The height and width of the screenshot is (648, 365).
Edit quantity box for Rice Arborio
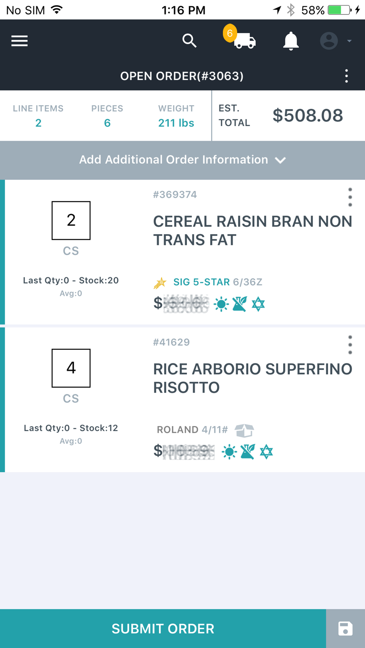(x=71, y=368)
